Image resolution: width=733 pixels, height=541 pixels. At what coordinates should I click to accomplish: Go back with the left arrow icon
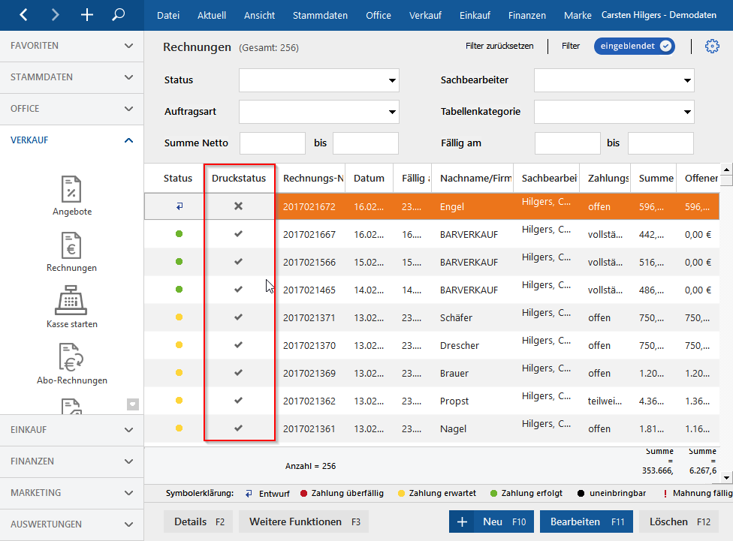[23, 15]
